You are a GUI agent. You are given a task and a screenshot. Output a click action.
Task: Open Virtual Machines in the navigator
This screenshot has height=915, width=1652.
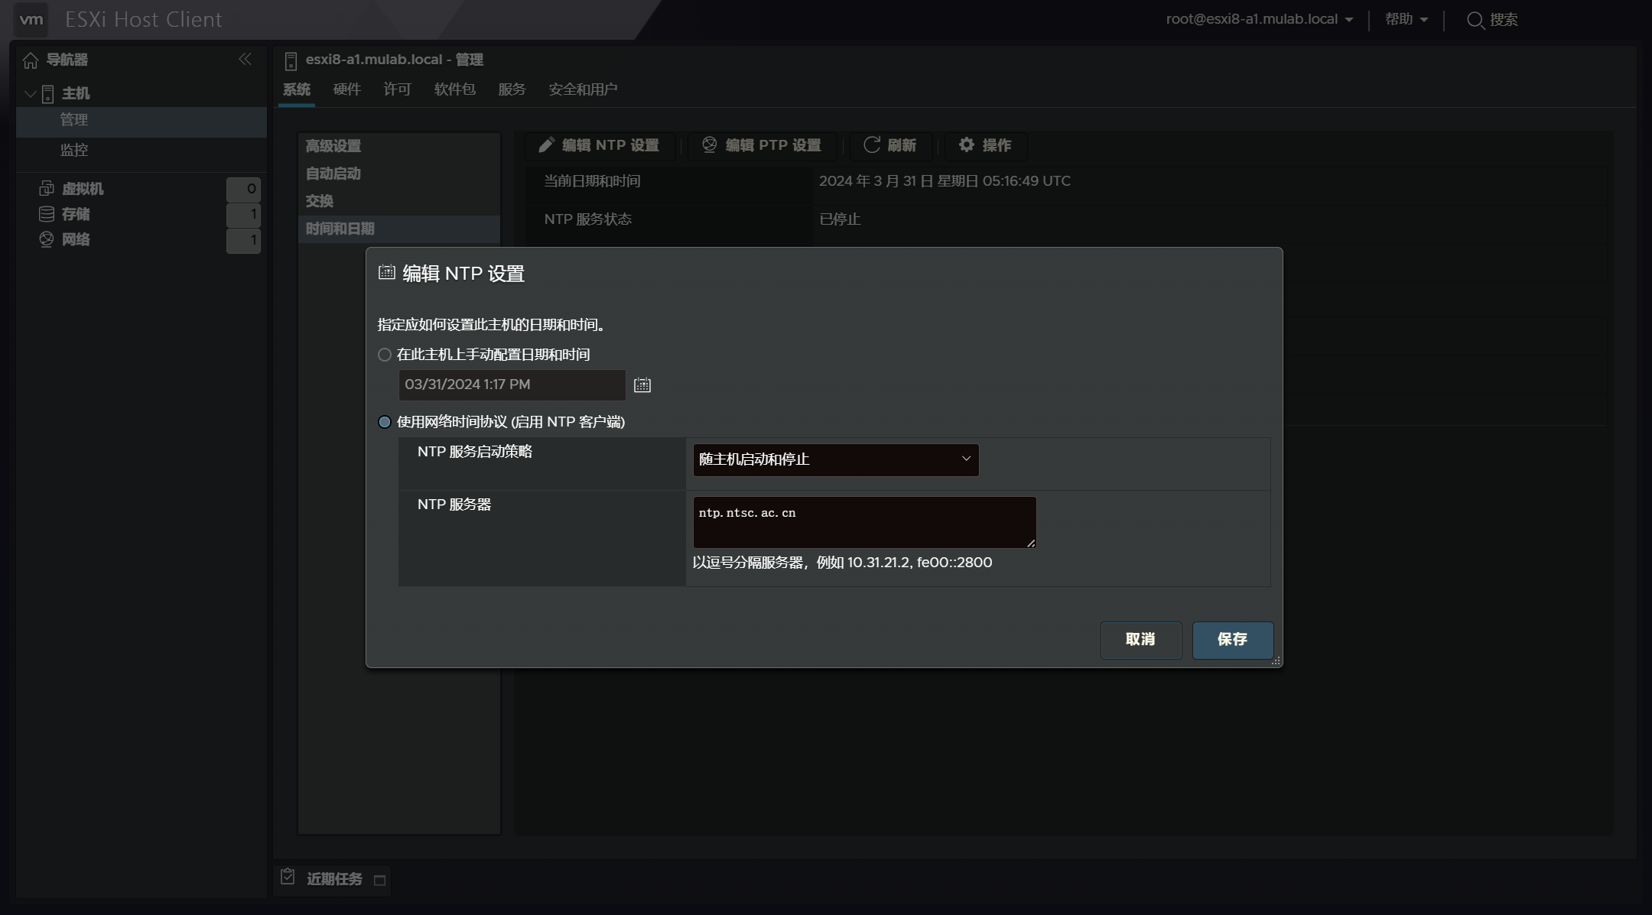tap(83, 189)
